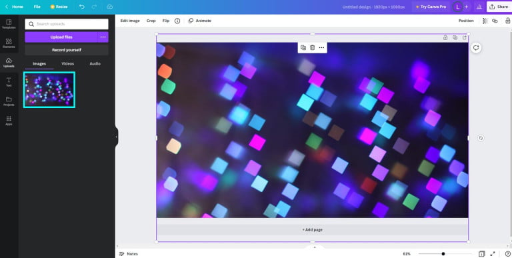512x258 pixels.
Task: Click the design title text
Action: tap(373, 7)
